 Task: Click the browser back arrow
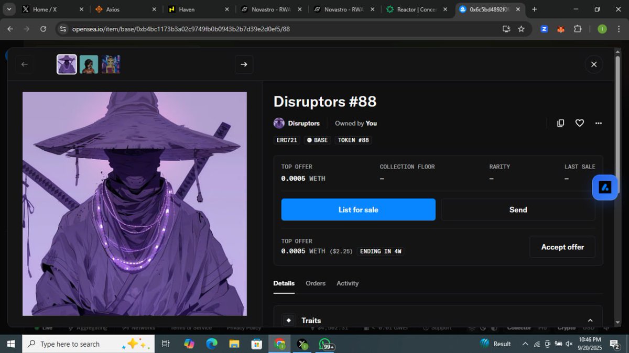[10, 29]
